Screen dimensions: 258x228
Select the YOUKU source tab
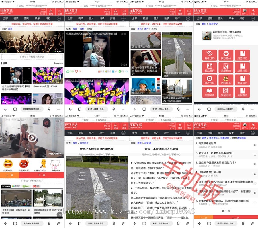6,186
